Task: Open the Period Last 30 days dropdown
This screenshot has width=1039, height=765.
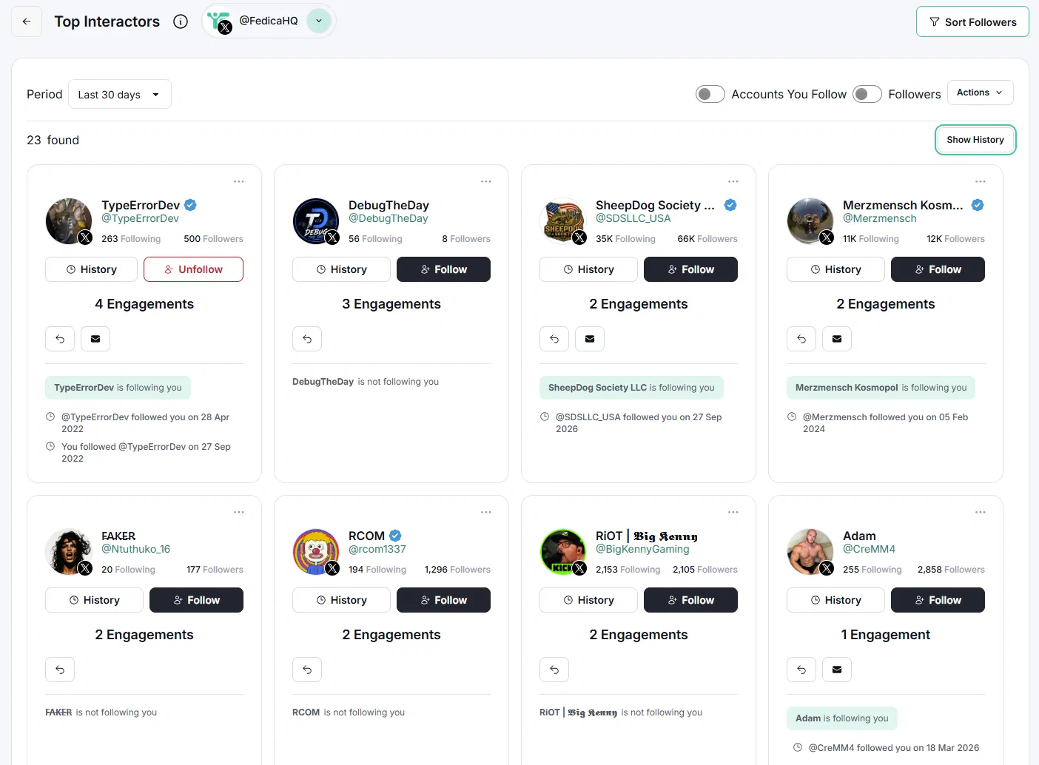Action: tap(120, 94)
